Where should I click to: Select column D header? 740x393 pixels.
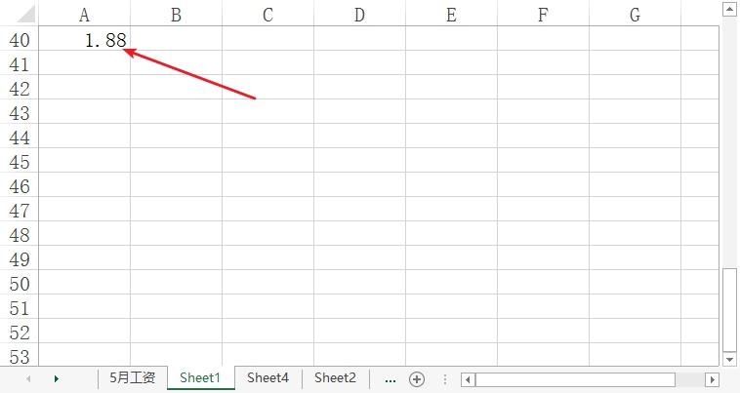coord(359,15)
